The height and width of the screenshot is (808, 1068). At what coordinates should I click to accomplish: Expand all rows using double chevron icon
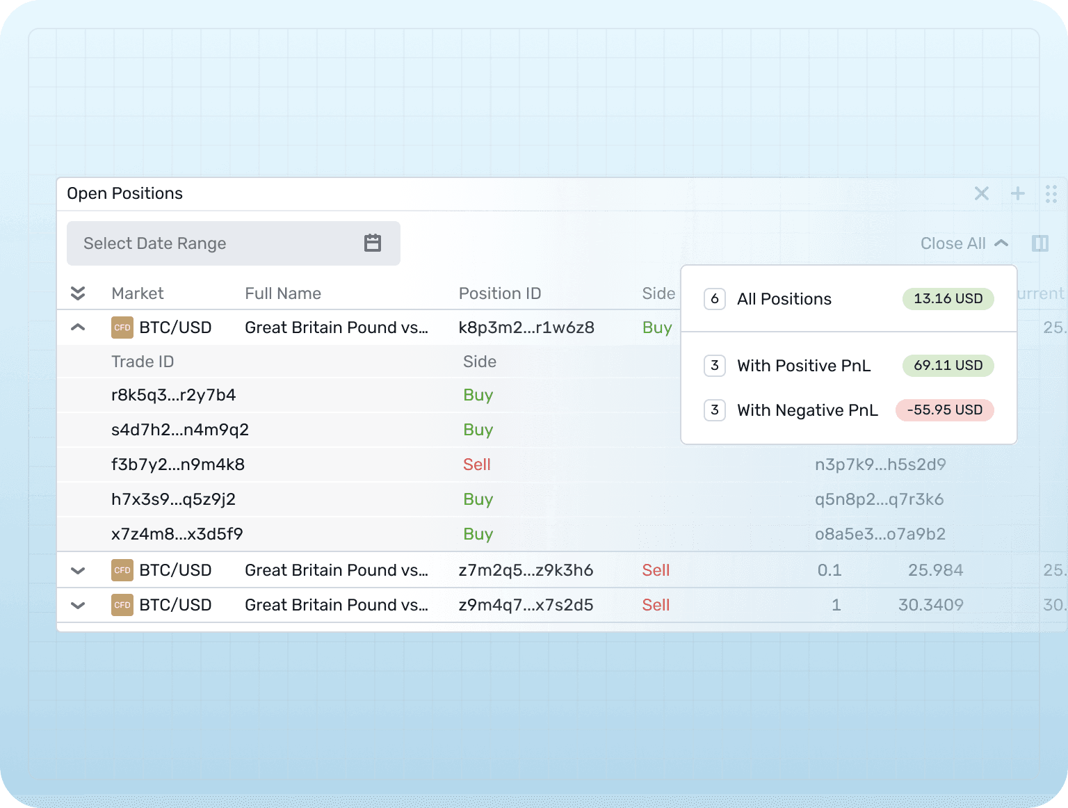tap(78, 293)
